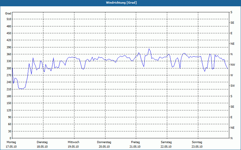
Task: Select the 30 y-axis value
Action: [x=10, y=131]
